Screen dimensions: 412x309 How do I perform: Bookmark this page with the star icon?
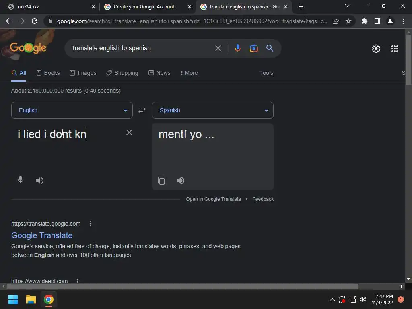tap(348, 21)
